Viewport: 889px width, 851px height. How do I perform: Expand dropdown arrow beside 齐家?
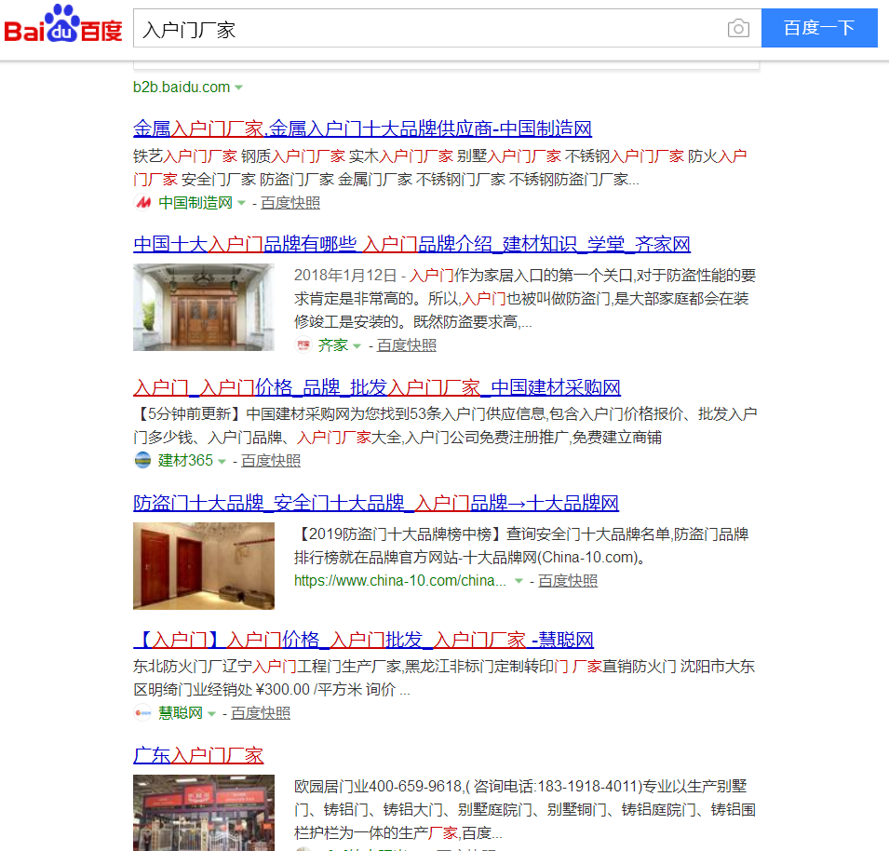(357, 345)
